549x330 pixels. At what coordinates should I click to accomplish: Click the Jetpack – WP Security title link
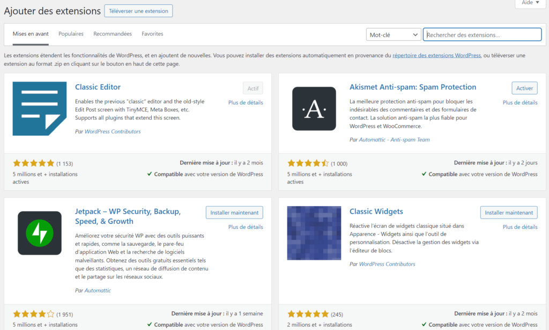click(x=128, y=216)
